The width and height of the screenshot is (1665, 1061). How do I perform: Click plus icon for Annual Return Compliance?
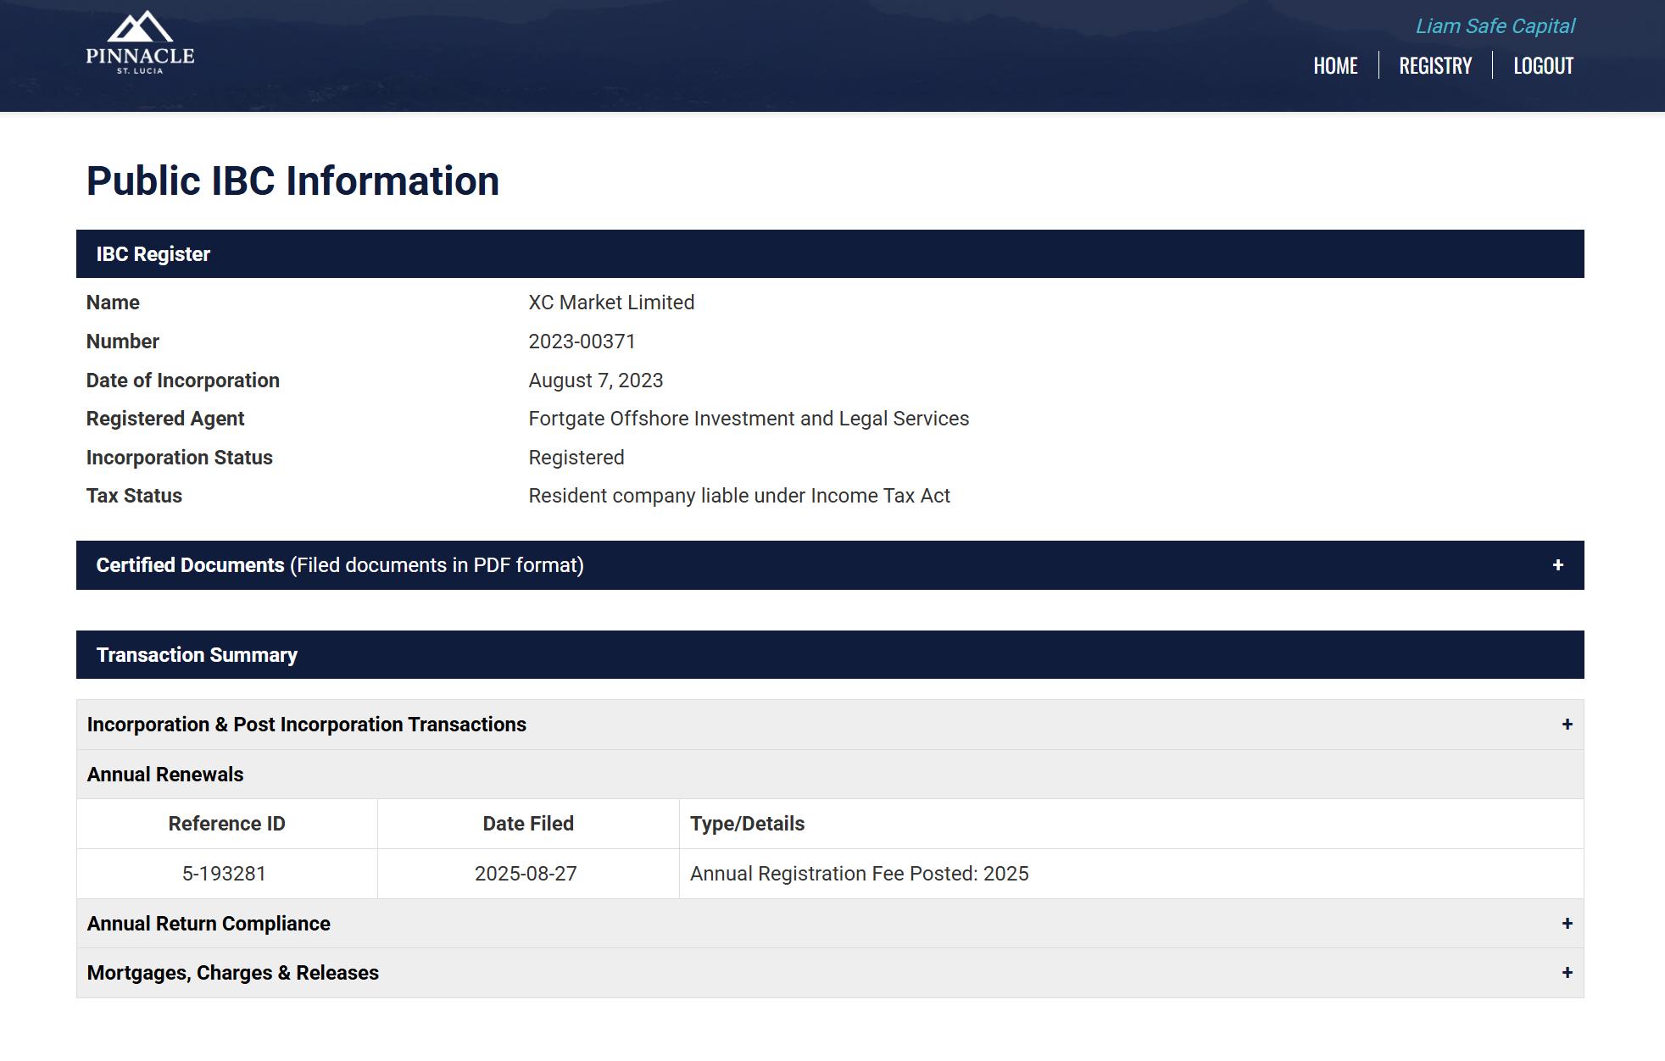pos(1567,924)
